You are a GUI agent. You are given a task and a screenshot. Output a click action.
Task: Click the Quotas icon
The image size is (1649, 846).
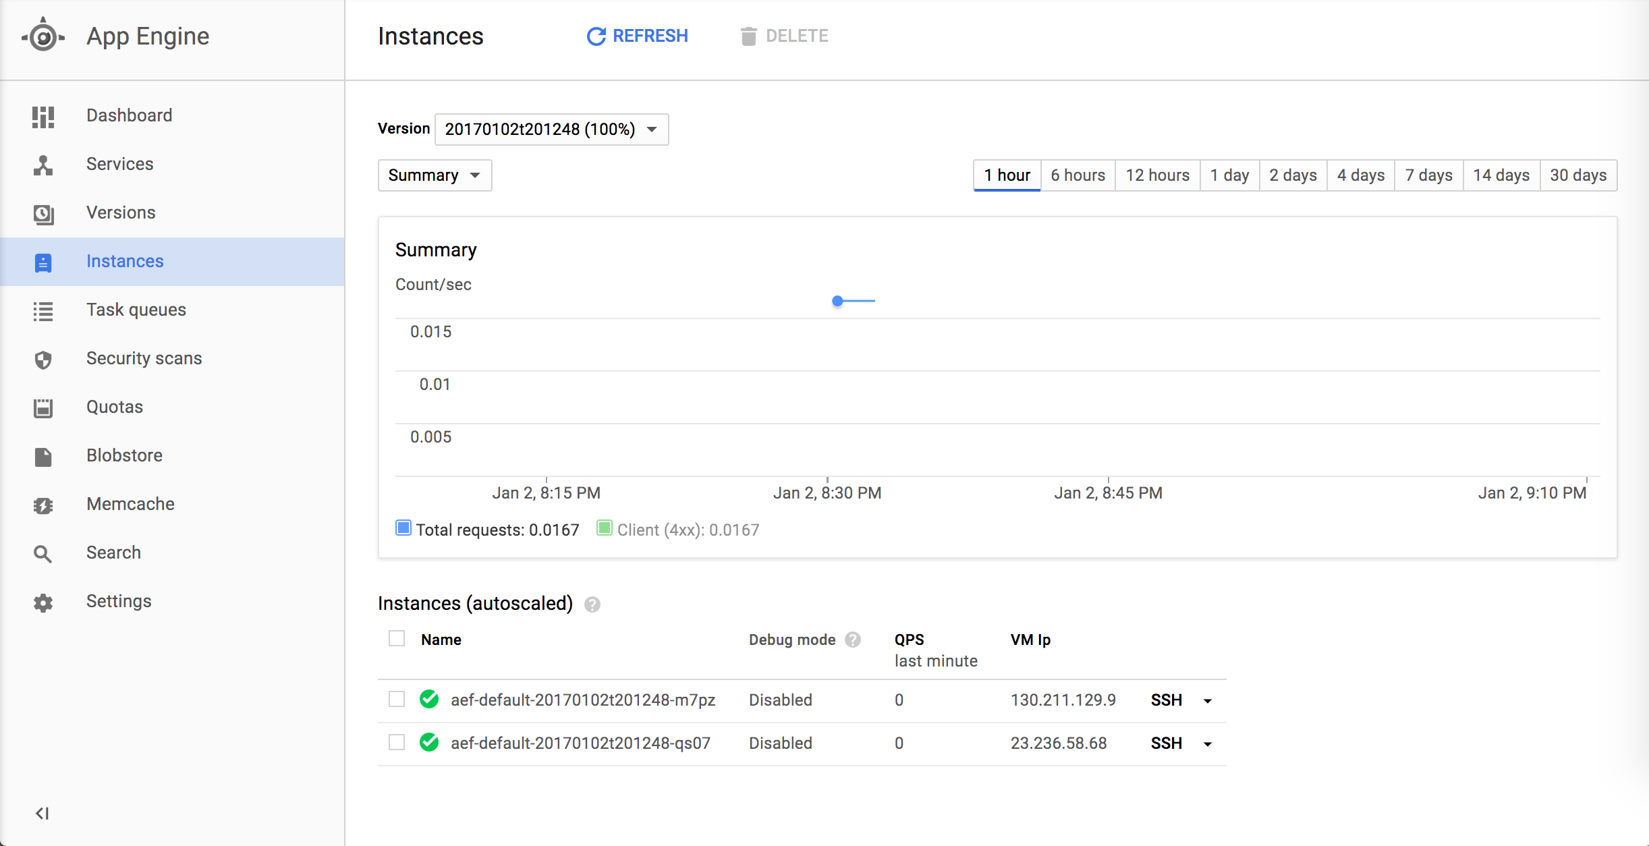point(43,408)
